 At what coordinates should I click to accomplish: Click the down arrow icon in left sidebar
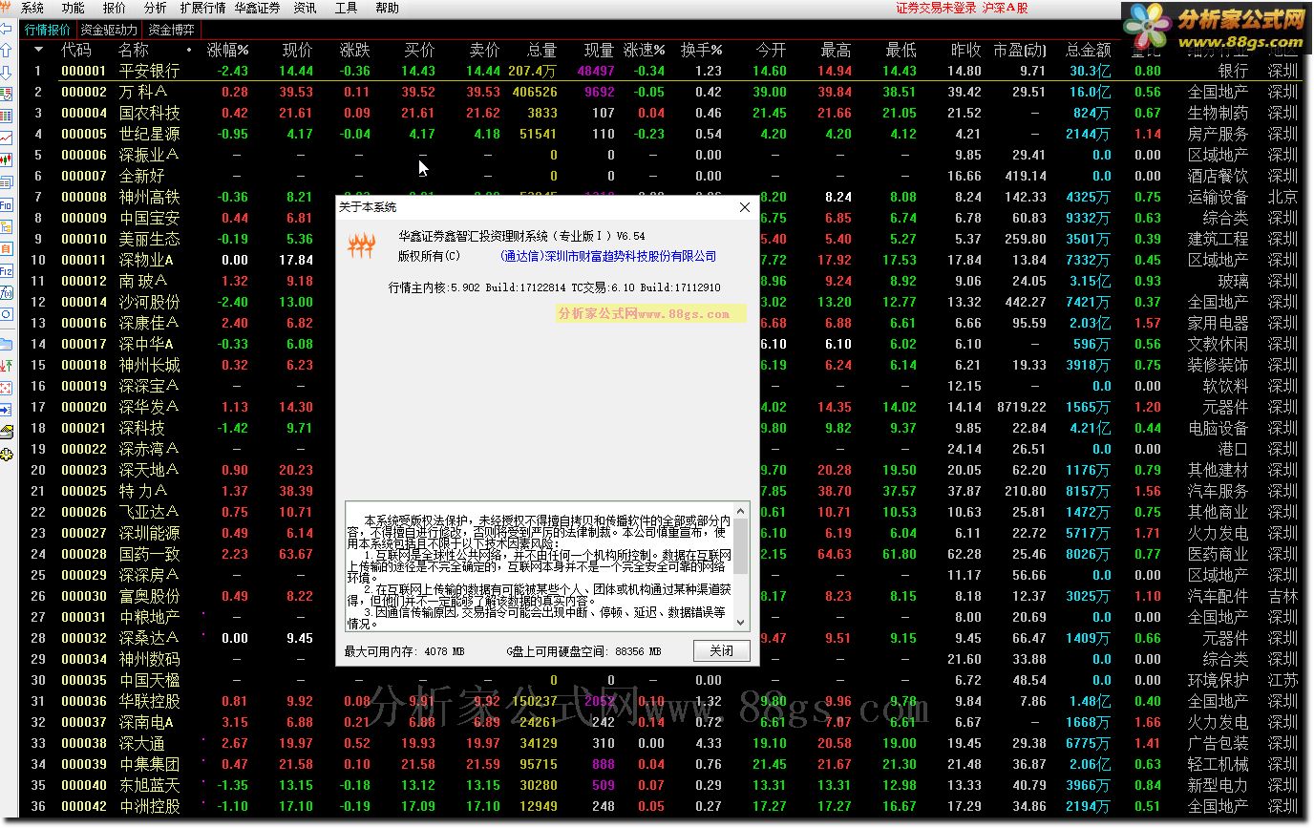tap(7, 73)
